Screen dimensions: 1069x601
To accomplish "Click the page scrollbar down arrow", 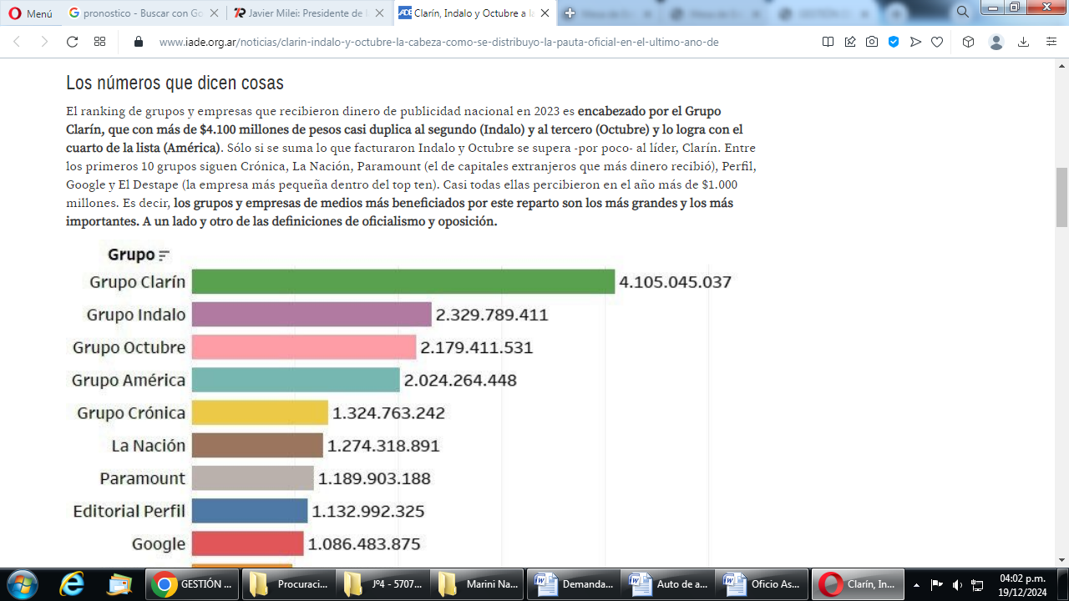I will click(x=1061, y=560).
